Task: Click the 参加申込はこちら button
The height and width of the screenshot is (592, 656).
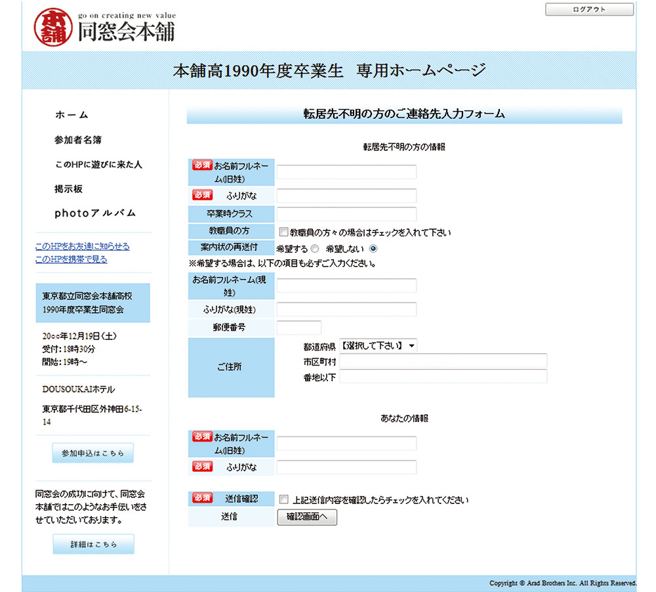Action: [x=93, y=453]
